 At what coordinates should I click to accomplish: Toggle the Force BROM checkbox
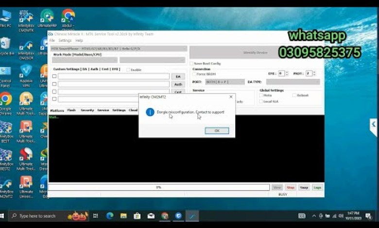pyautogui.click(x=194, y=74)
